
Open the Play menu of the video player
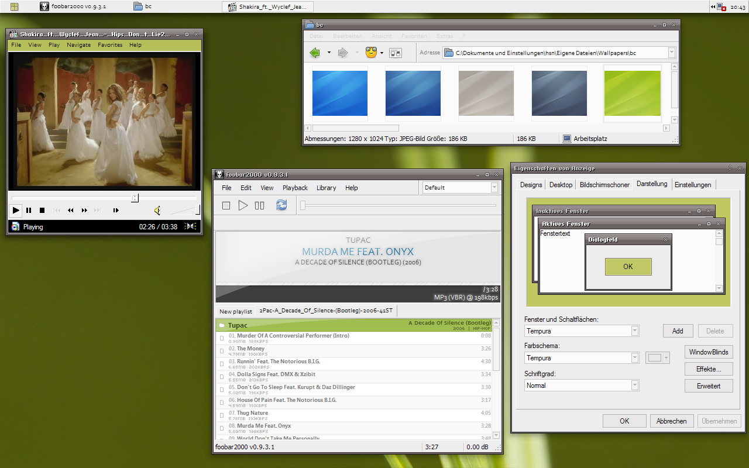coord(54,44)
